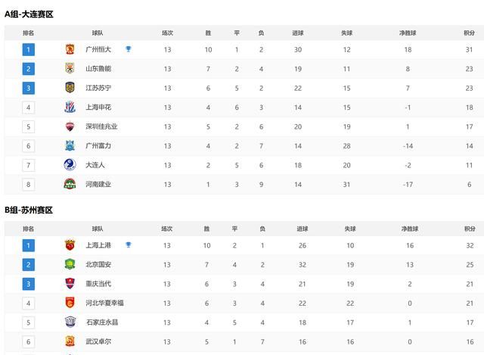Click the Beijing Guoan (北京国安) green badge
This screenshot has width=484, height=355.
(70, 264)
